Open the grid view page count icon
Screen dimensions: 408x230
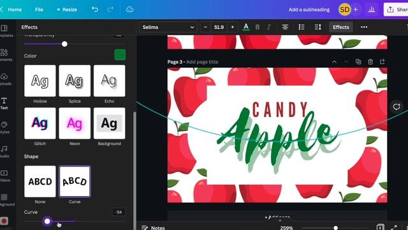click(x=380, y=227)
